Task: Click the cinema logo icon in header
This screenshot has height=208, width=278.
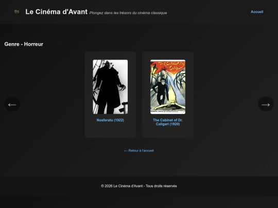Action: pyautogui.click(x=16, y=12)
